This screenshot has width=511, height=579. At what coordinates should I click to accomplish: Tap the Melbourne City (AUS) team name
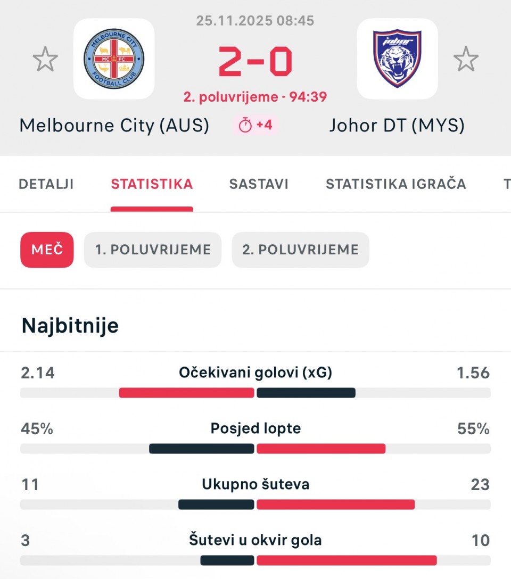point(114,126)
